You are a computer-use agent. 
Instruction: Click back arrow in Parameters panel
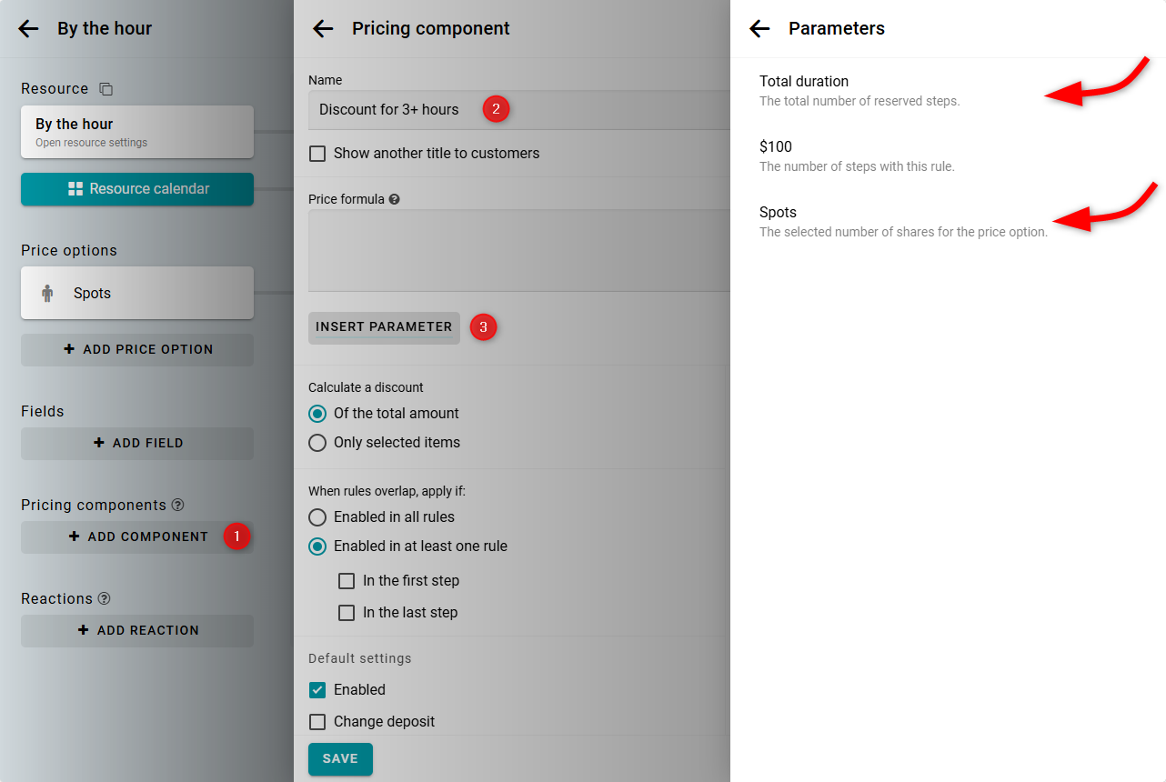(759, 28)
